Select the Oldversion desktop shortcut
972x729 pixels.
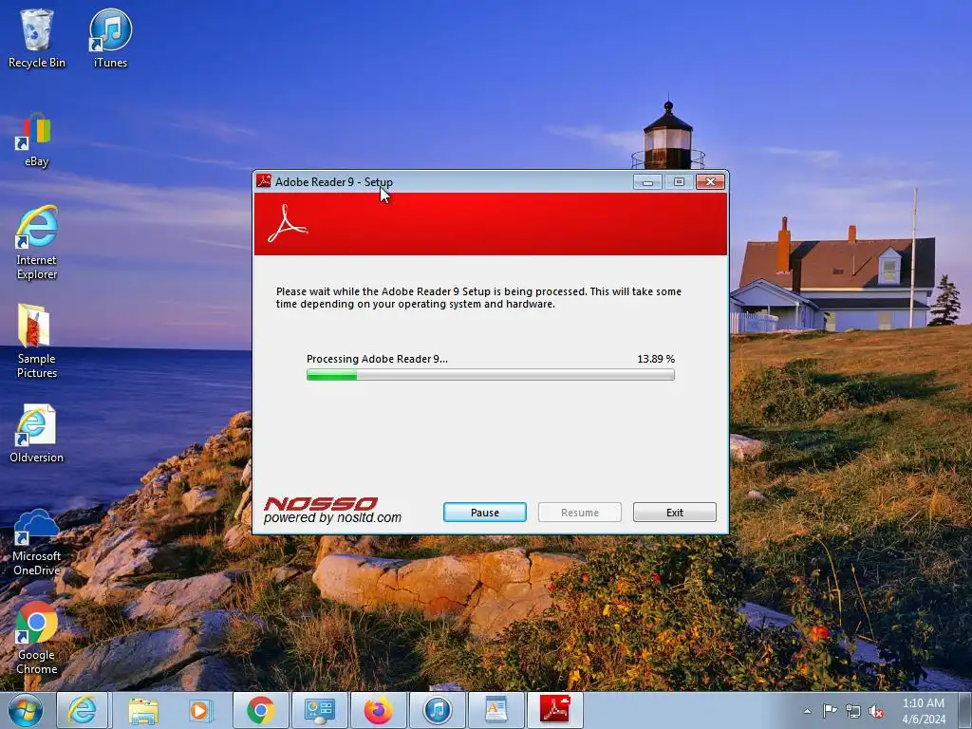37,434
